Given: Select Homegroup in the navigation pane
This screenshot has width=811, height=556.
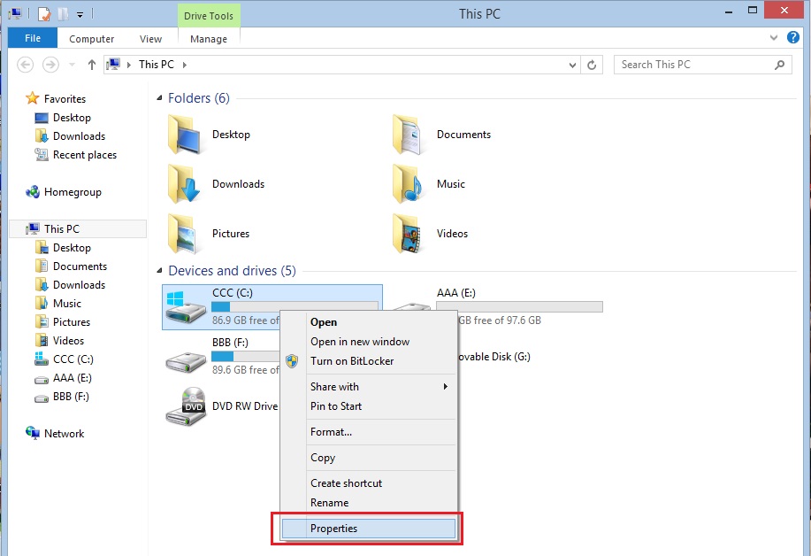Looking at the screenshot, I should (x=73, y=192).
